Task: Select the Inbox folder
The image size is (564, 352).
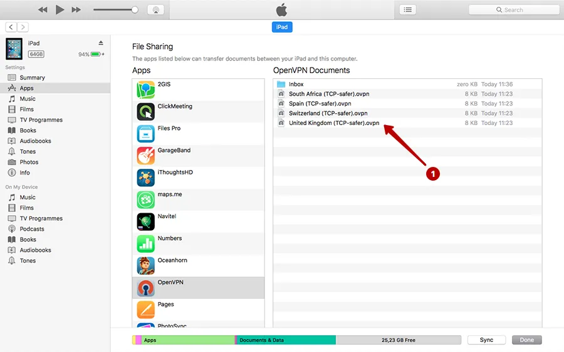Action: [407, 84]
